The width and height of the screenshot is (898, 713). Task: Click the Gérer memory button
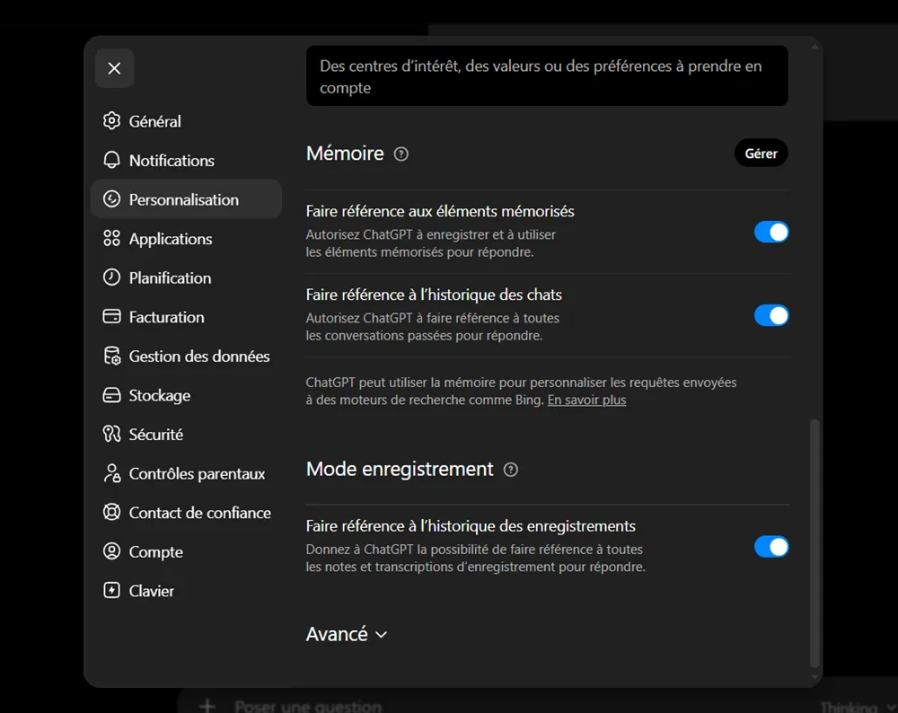tap(761, 153)
